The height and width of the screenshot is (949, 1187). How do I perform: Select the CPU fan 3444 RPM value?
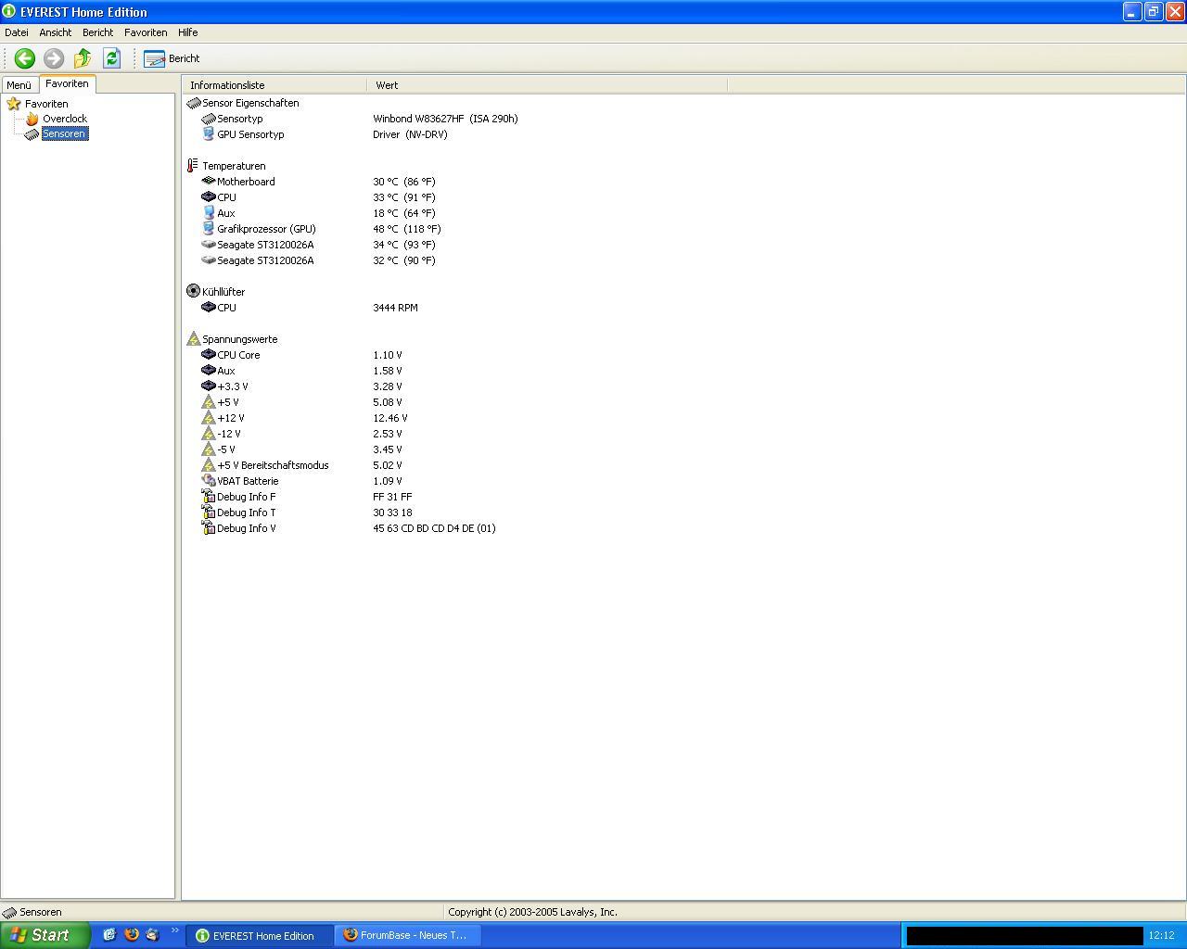point(395,308)
